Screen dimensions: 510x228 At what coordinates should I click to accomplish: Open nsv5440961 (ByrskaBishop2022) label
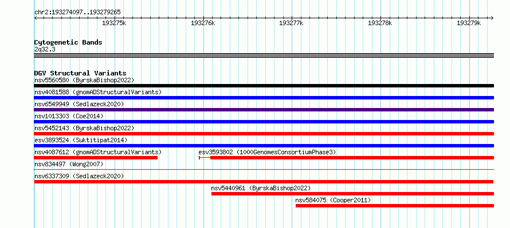[x=261, y=188]
